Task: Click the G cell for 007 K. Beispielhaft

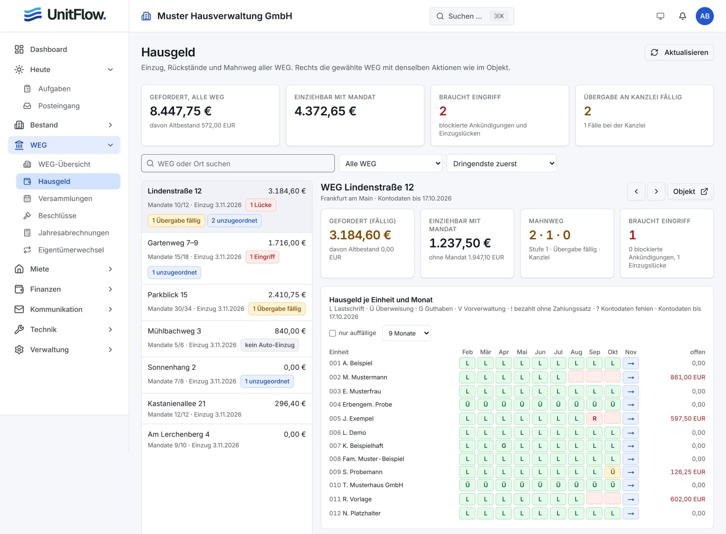Action: 504,446
